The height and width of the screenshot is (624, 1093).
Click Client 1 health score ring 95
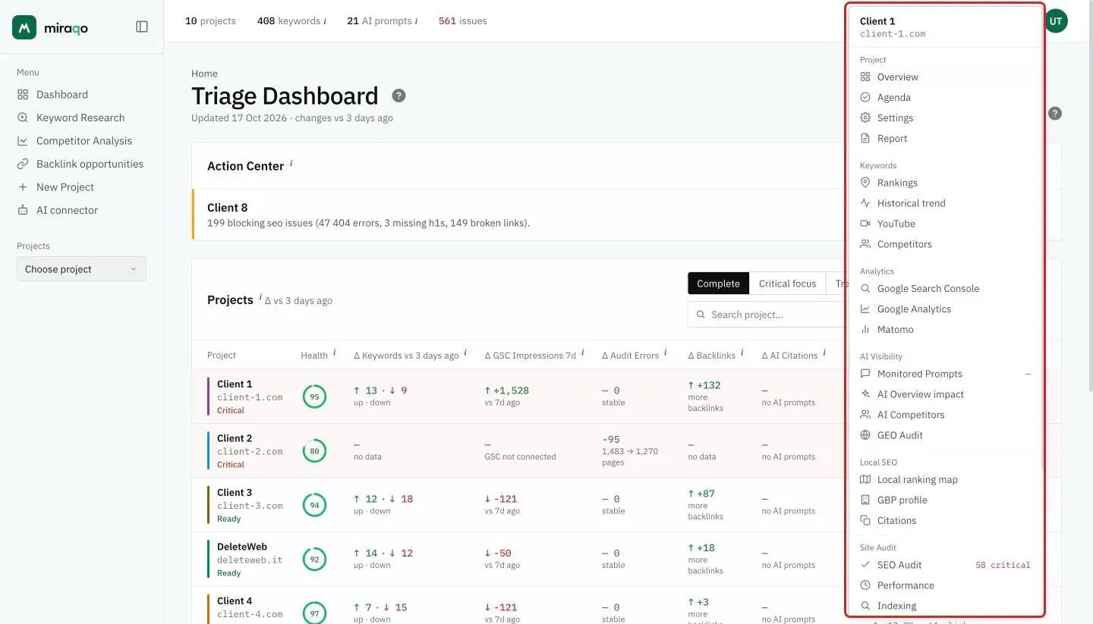coord(314,397)
